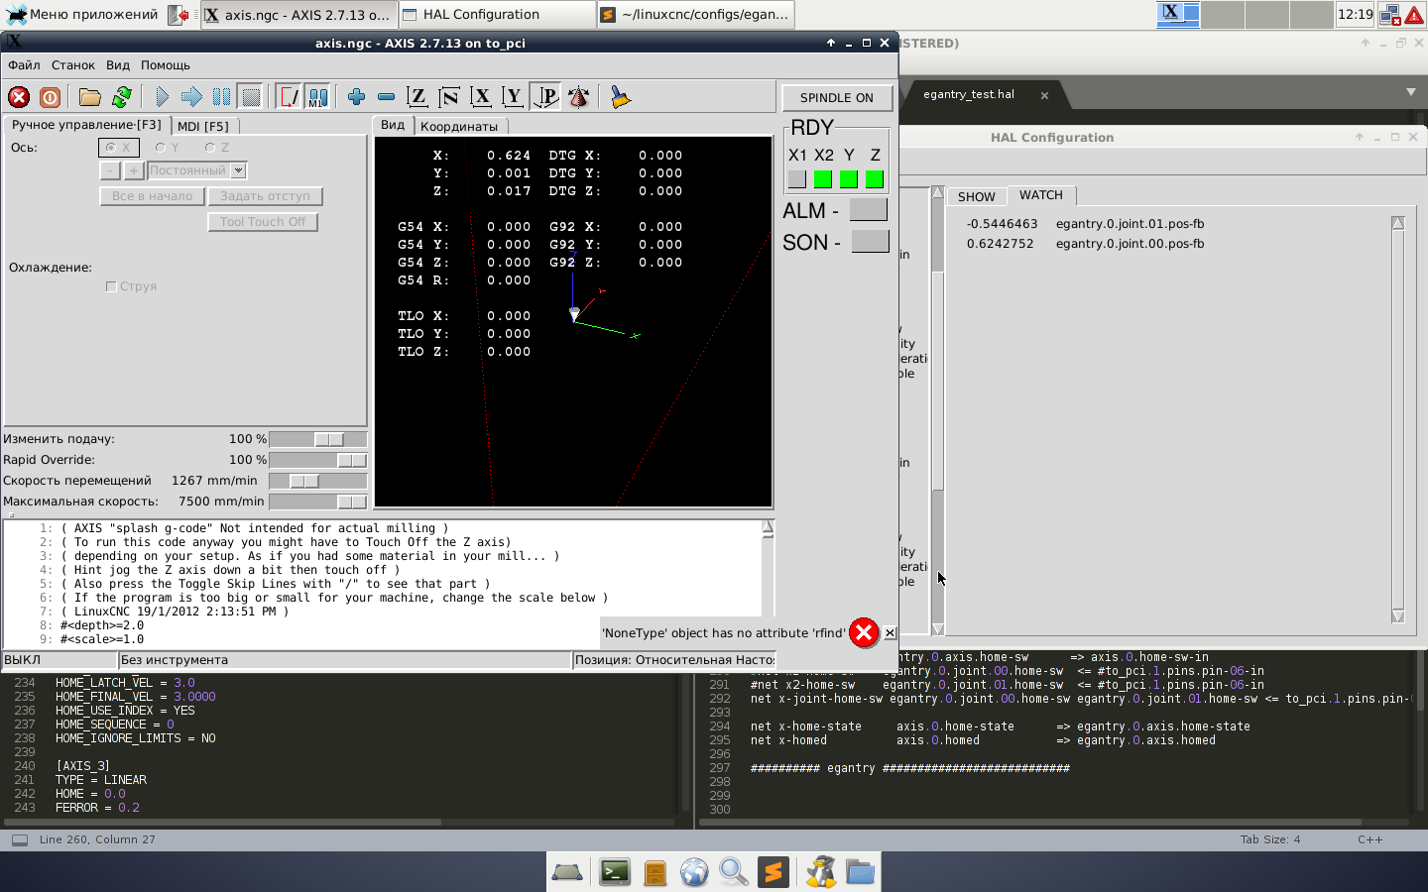Dismiss the 'NoneType' error notification
The image size is (1428, 892).
890,632
